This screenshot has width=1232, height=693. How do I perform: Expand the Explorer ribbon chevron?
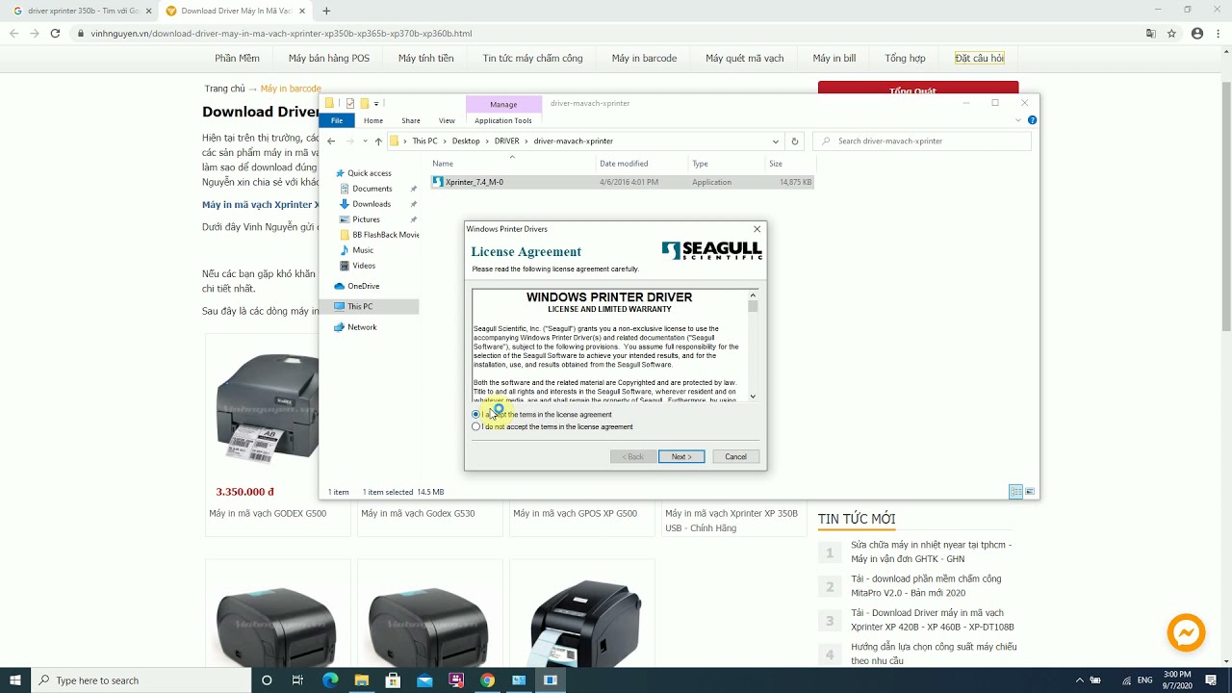(x=1018, y=120)
